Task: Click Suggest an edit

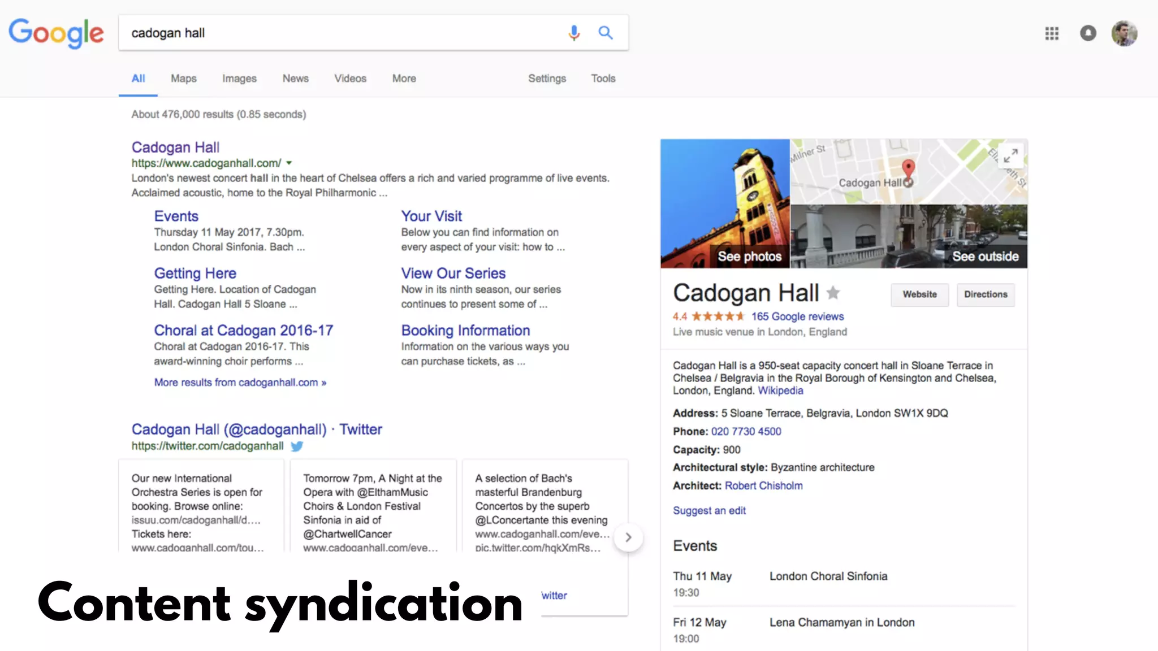Action: tap(709, 511)
